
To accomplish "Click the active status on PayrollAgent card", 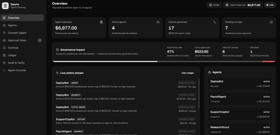I will pos(266,97).
